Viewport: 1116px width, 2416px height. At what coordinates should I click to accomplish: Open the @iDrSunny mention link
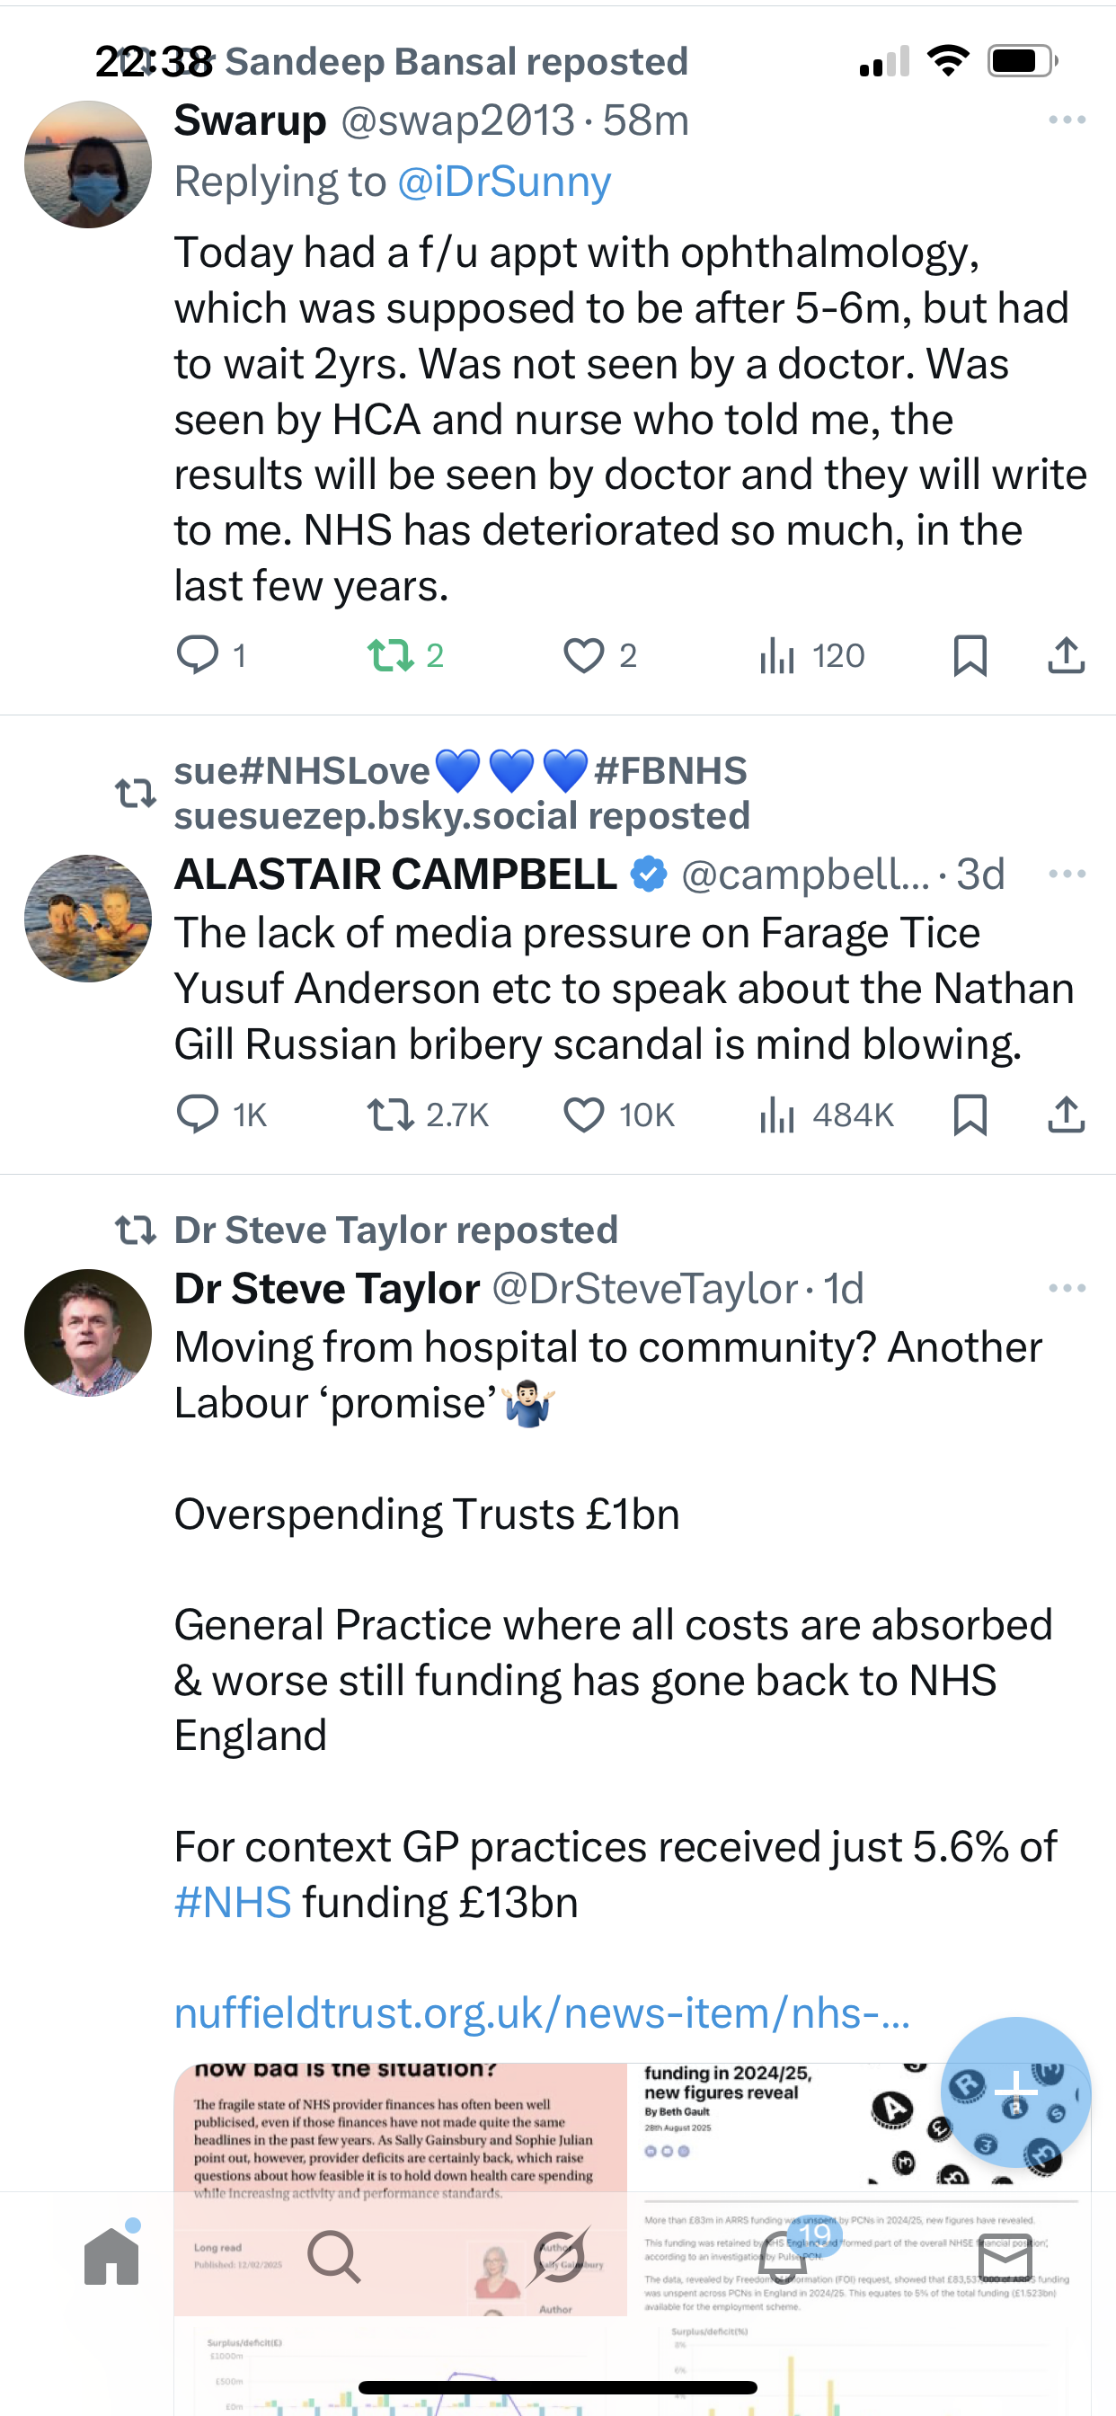[x=503, y=182]
